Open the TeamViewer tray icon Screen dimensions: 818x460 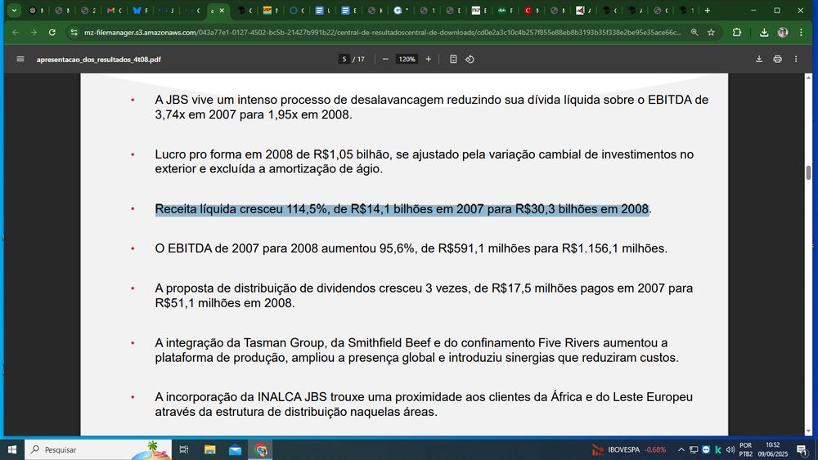tap(706, 449)
